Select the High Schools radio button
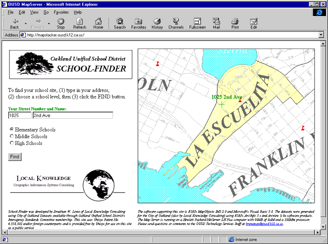328x244 pixels. point(12,143)
